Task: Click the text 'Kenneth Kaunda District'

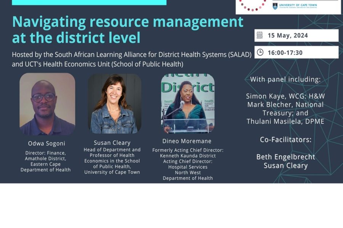Action: [188, 156]
